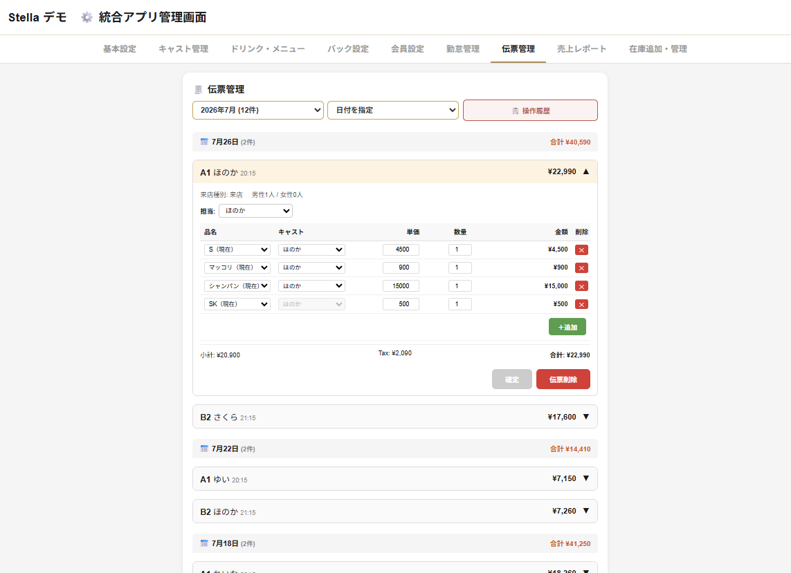Click the quantity field in the シャンパン row

point(460,285)
